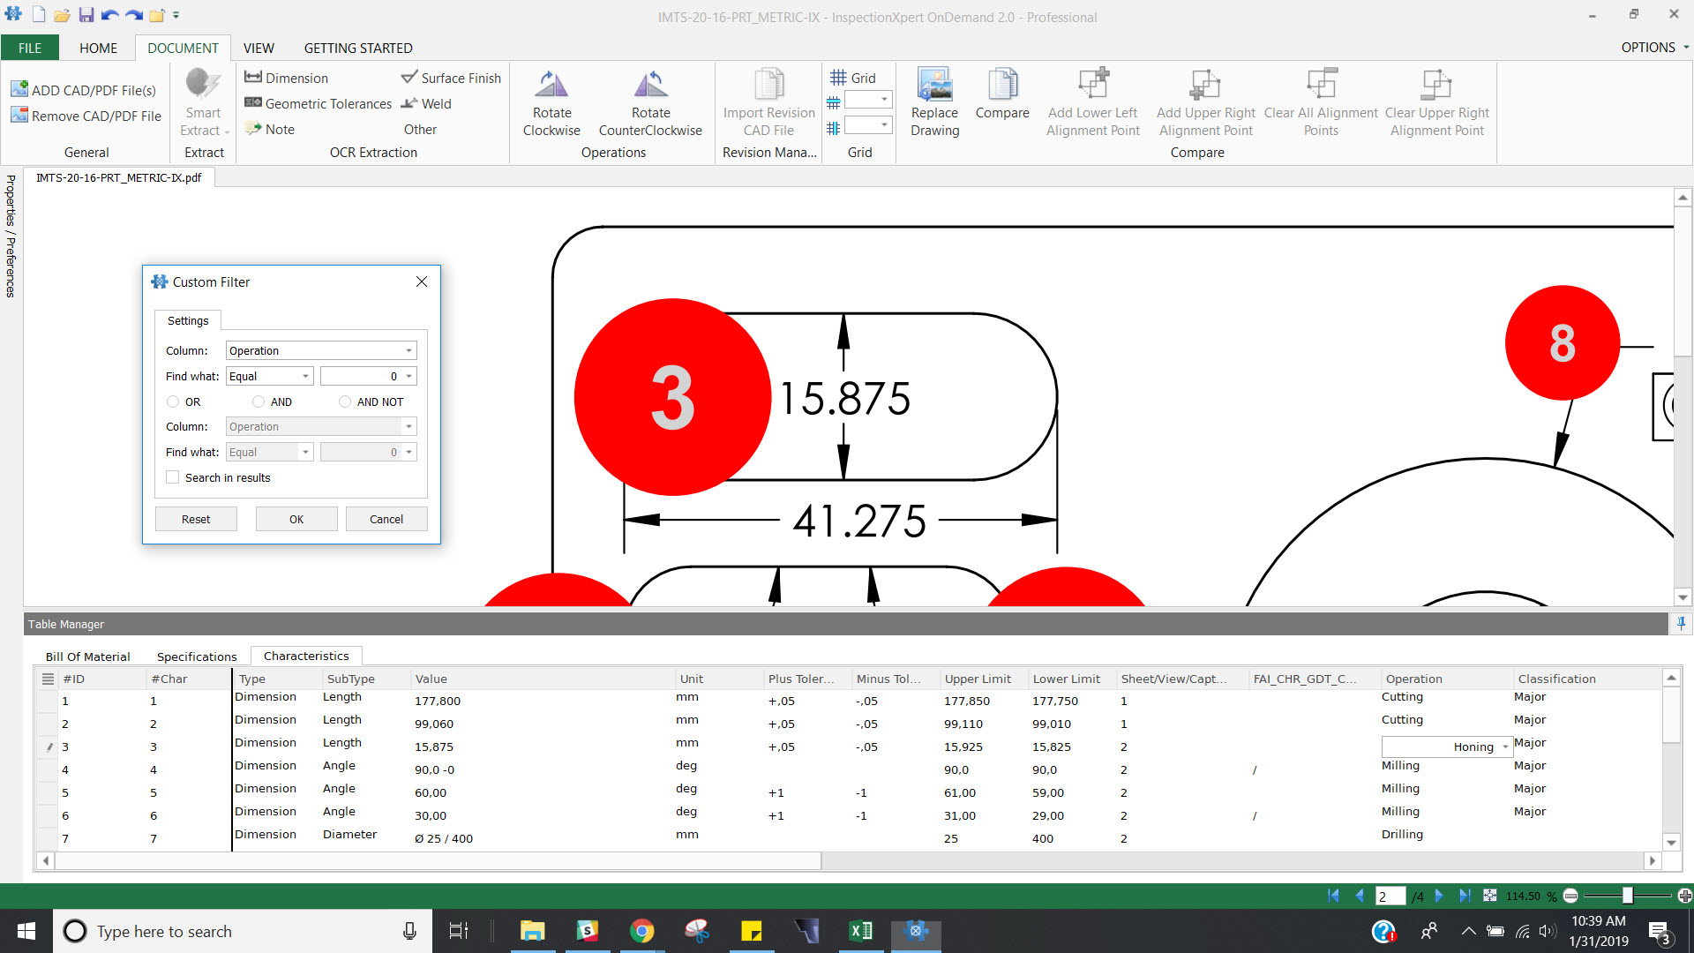Open the DOCUMENT ribbon tab

click(x=183, y=48)
